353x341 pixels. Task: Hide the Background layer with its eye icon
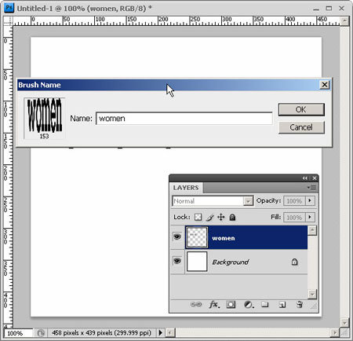tap(177, 261)
